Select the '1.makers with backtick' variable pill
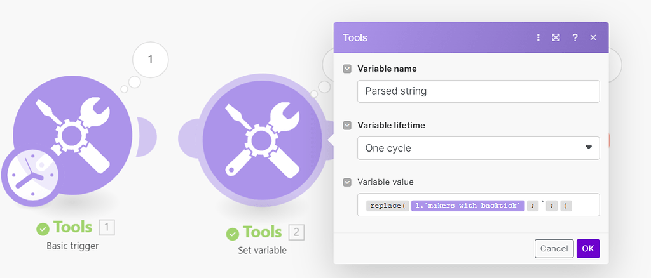The width and height of the screenshot is (651, 278). tap(468, 206)
